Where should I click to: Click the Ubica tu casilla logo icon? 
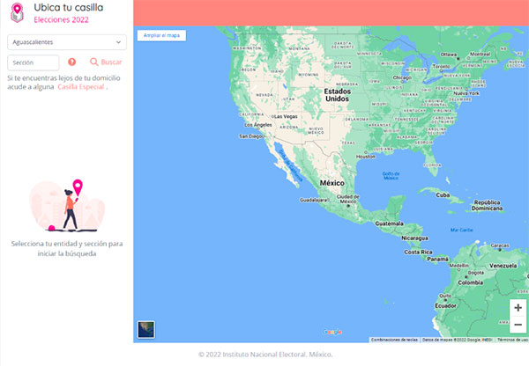point(17,11)
